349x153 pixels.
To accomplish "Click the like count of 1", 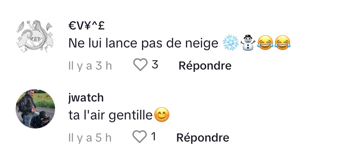I will coord(154,137).
